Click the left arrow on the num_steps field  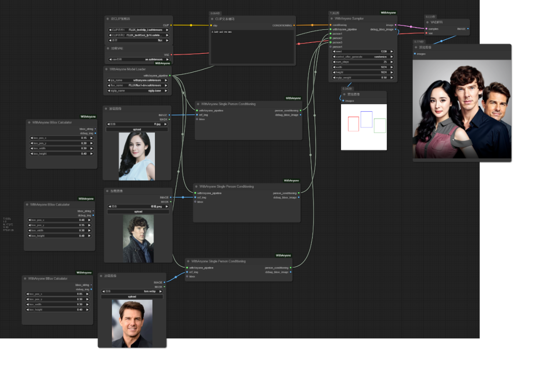tap(335, 62)
